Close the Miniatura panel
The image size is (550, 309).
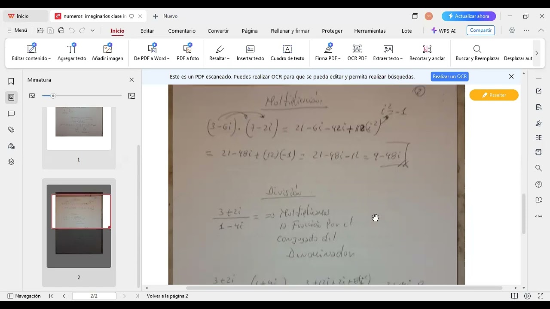(x=131, y=80)
